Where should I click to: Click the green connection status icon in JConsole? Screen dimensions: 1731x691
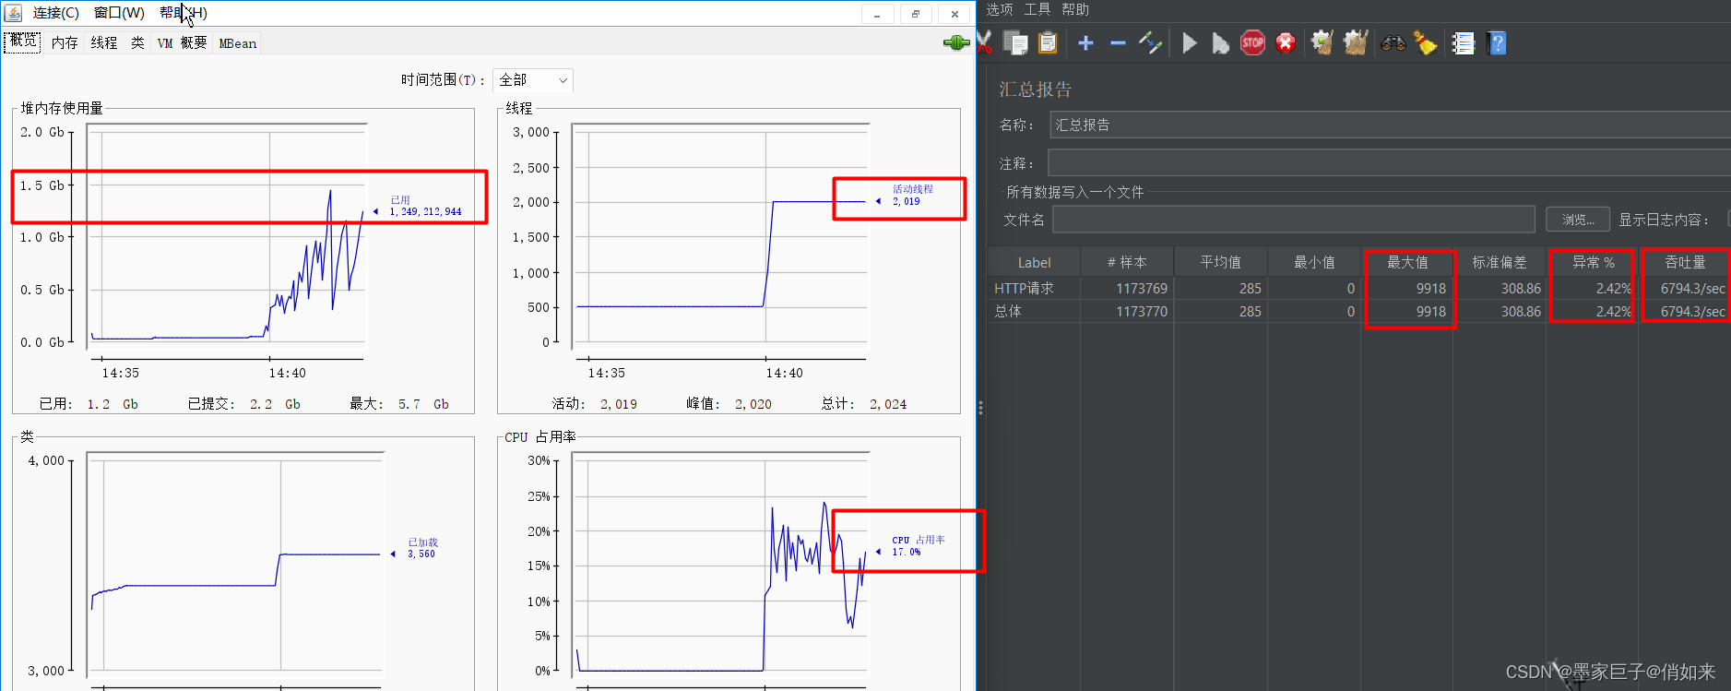click(956, 42)
